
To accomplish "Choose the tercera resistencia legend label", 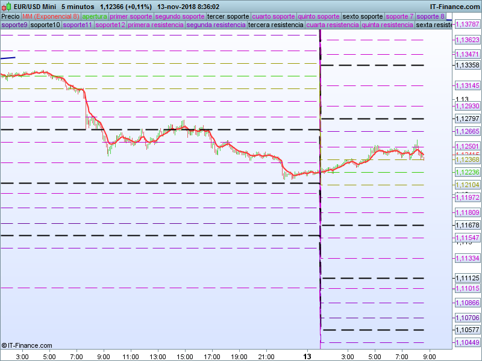I will [x=276, y=25].
